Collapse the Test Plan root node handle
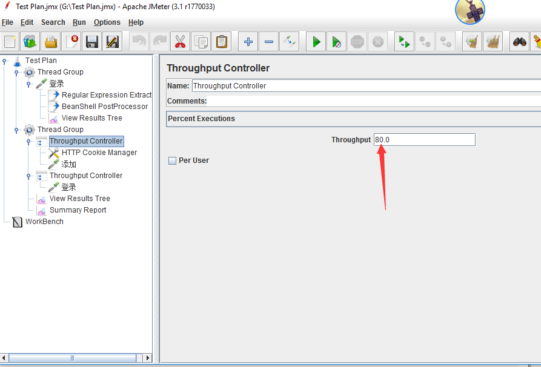The height and width of the screenshot is (367, 541). pyautogui.click(x=4, y=61)
